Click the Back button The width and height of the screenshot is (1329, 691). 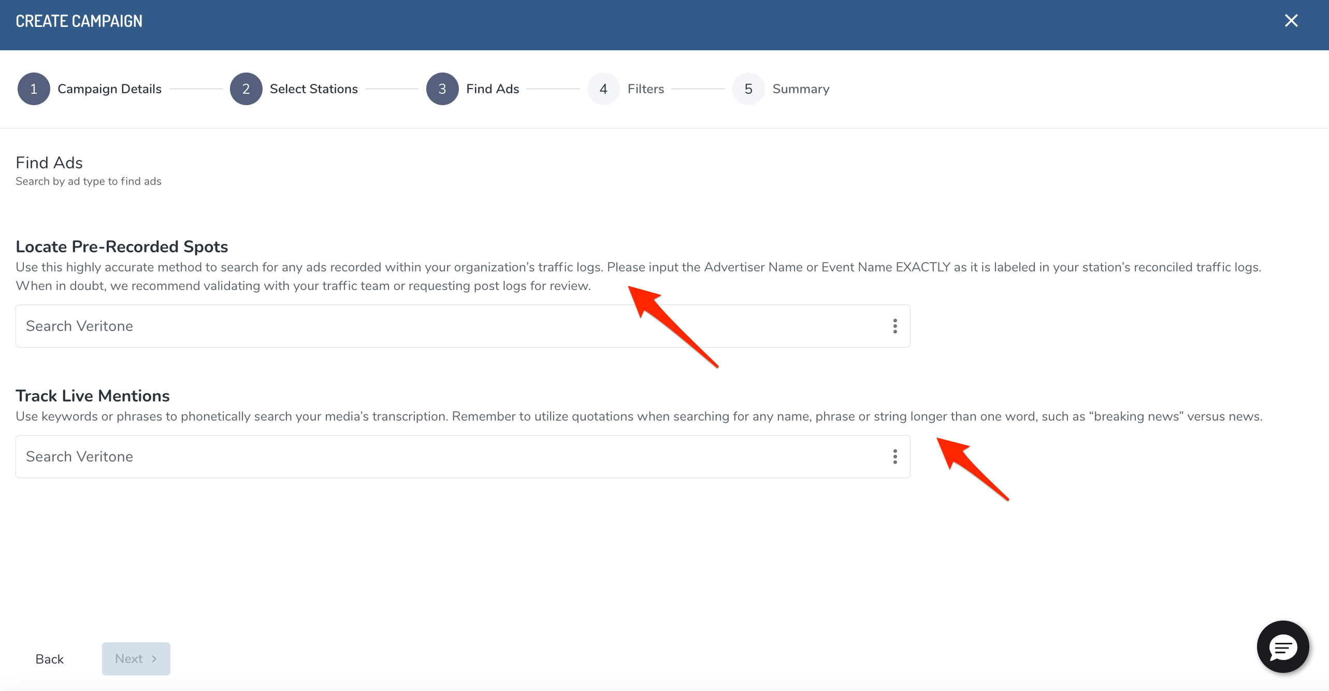tap(50, 659)
